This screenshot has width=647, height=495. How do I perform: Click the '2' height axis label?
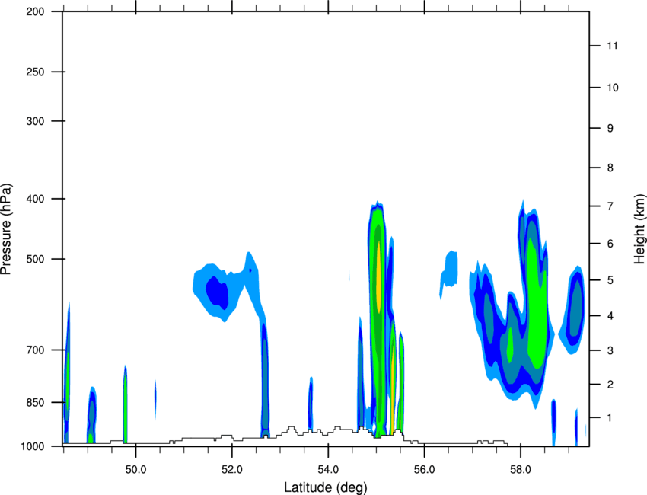[x=610, y=385]
